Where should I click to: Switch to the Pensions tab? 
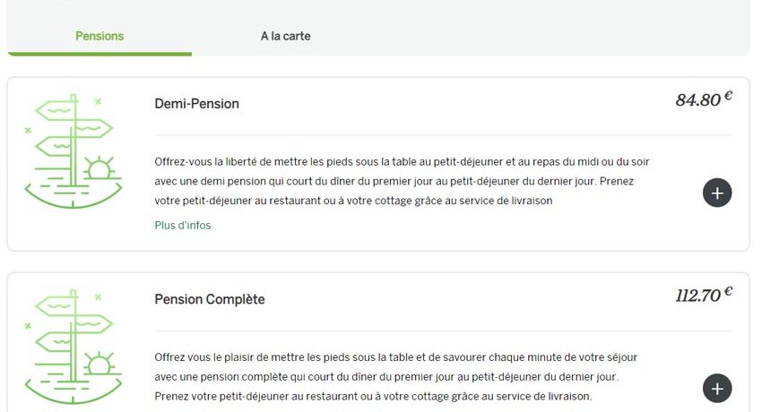point(100,37)
